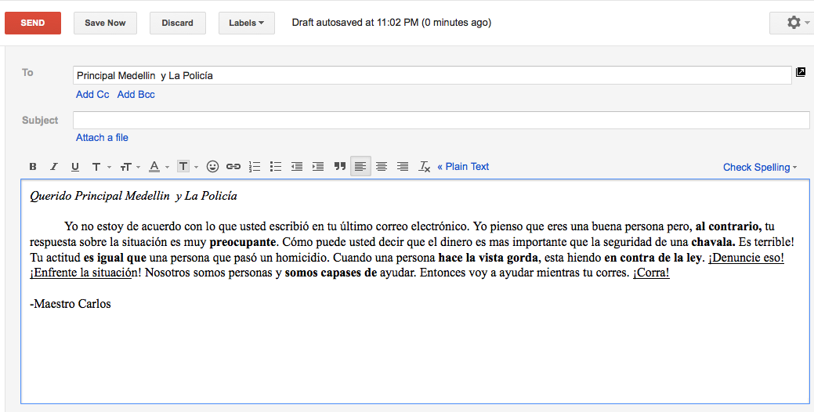Screen dimensions: 814x412
Task: Apply a bulleted list
Action: pos(276,167)
